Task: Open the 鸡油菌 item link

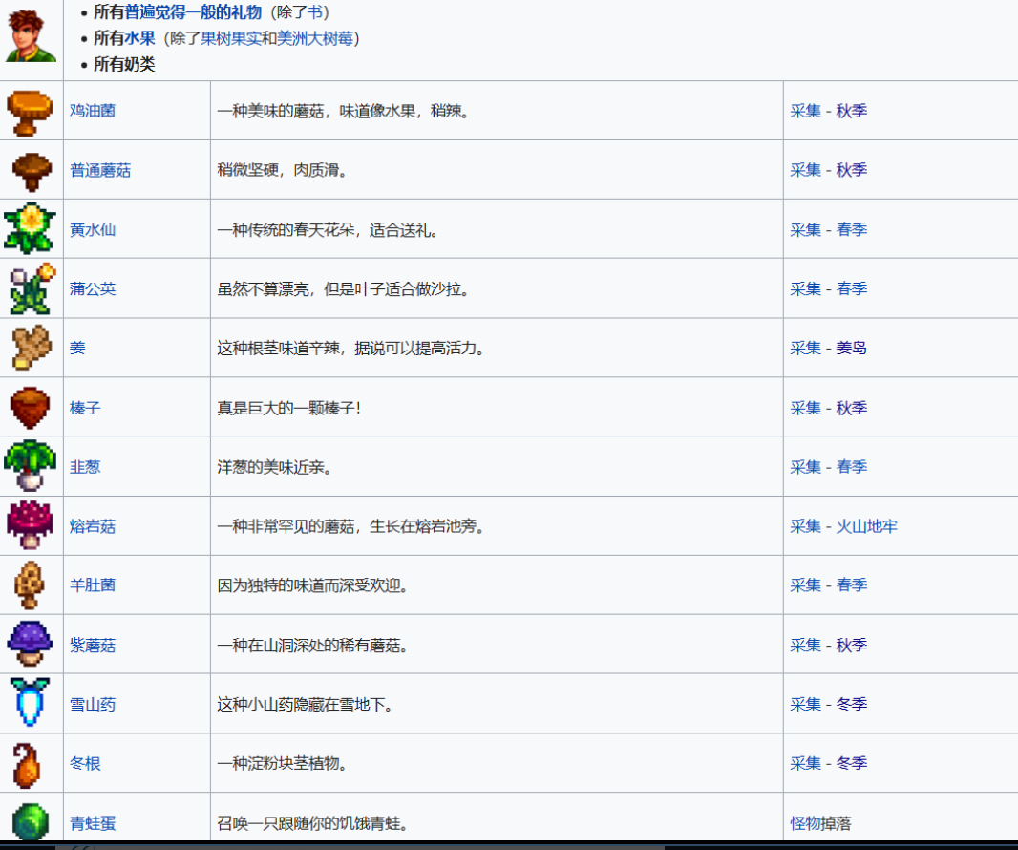Action: point(93,111)
